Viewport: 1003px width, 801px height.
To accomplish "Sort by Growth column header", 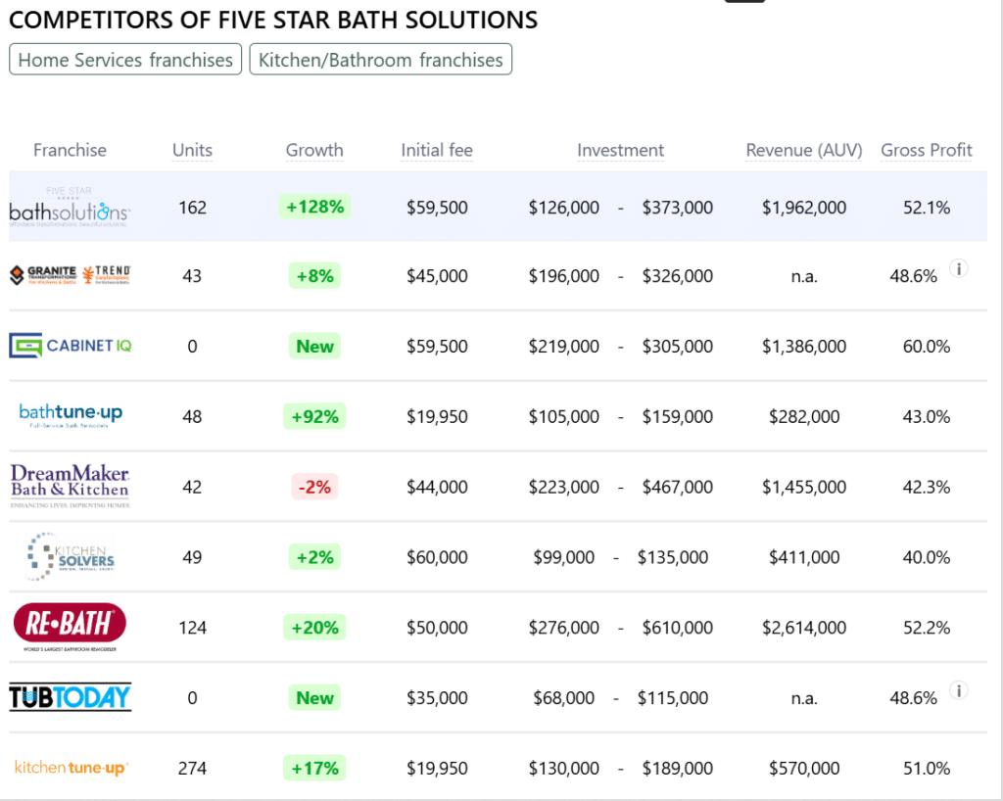I will tap(314, 150).
